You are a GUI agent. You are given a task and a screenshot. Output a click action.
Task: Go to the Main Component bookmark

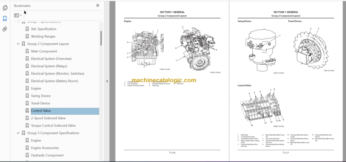(44, 51)
